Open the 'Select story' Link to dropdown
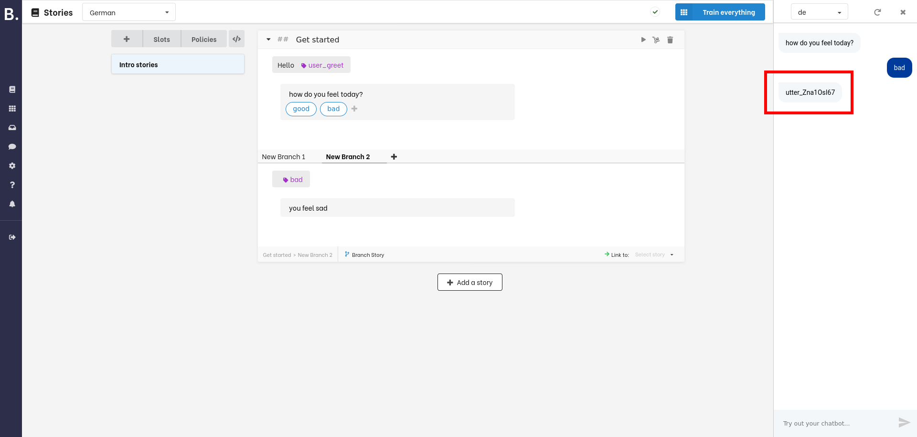Screen dimensions: 917x437 click(653, 254)
